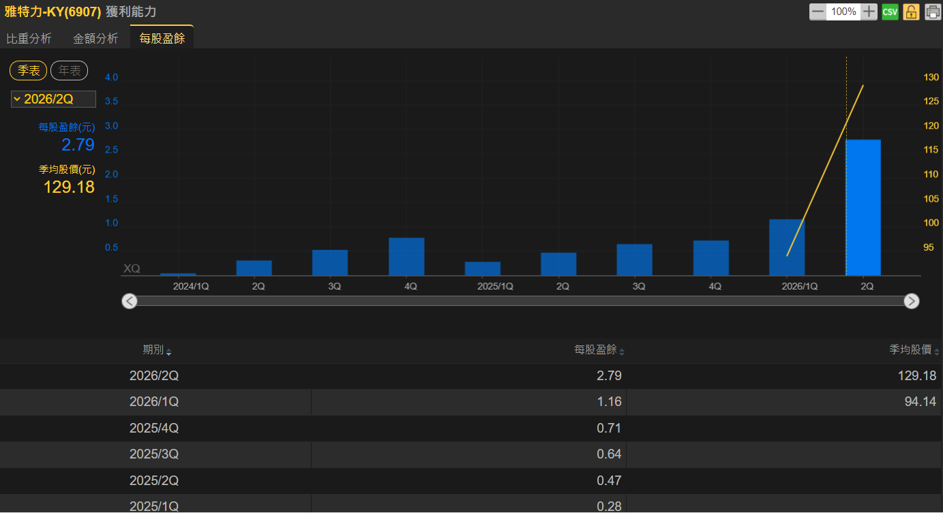This screenshot has width=943, height=513.
Task: Print the page with printer icon
Action: 932,12
